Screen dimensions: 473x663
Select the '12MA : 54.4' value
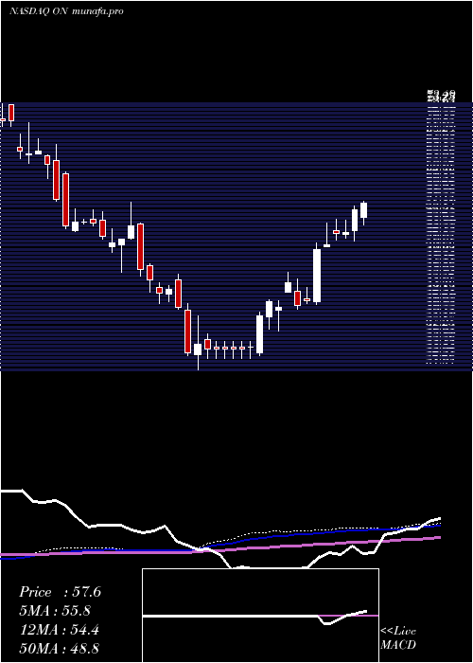pyautogui.click(x=60, y=630)
